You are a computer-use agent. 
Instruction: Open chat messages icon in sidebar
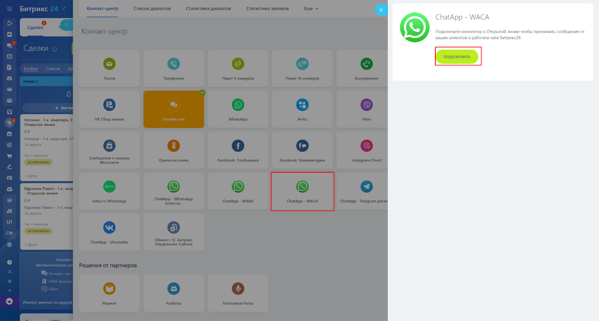click(9, 45)
